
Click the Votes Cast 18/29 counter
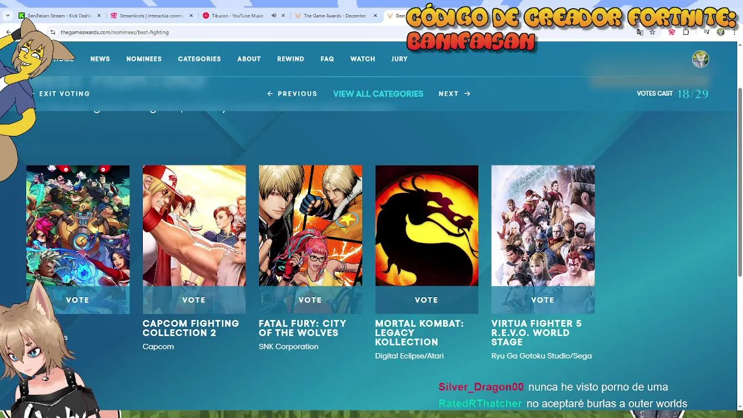coord(672,93)
